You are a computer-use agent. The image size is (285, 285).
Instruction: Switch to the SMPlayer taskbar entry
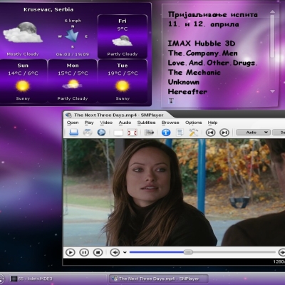click(x=158, y=279)
